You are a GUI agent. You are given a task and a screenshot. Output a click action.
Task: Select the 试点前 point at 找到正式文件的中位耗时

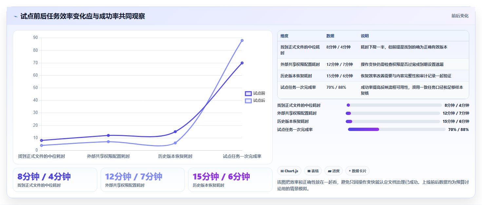pyautogui.click(x=41, y=140)
